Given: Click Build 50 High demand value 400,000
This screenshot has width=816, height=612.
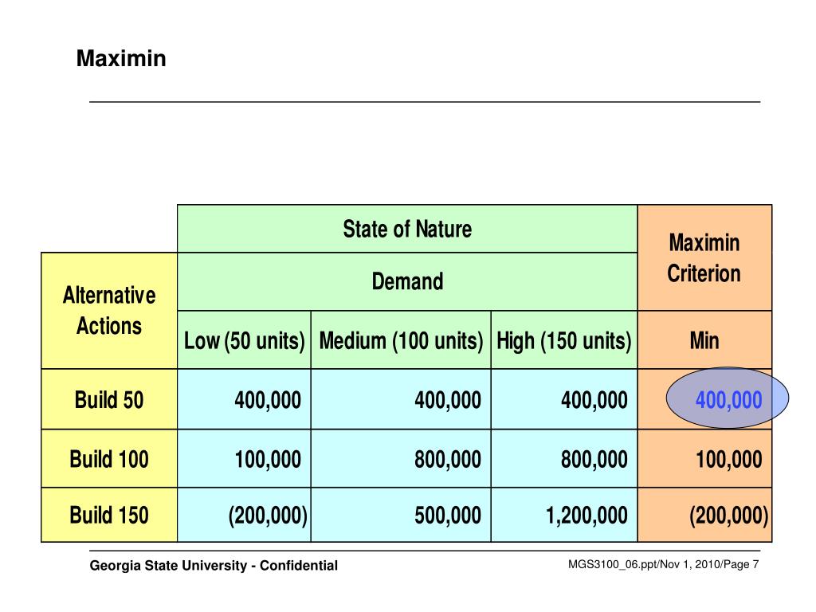Looking at the screenshot, I should (564, 400).
